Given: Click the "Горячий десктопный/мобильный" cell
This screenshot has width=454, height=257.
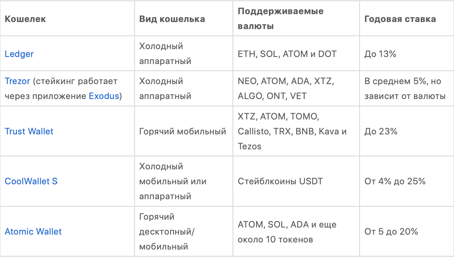Looking at the screenshot, I should coord(167,231).
